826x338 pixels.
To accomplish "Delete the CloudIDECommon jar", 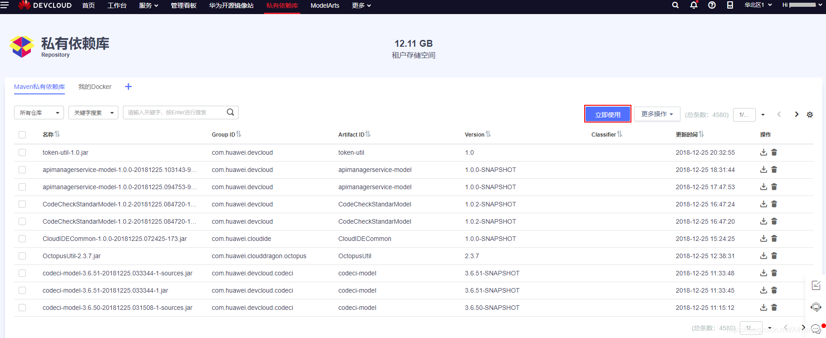I will point(774,239).
